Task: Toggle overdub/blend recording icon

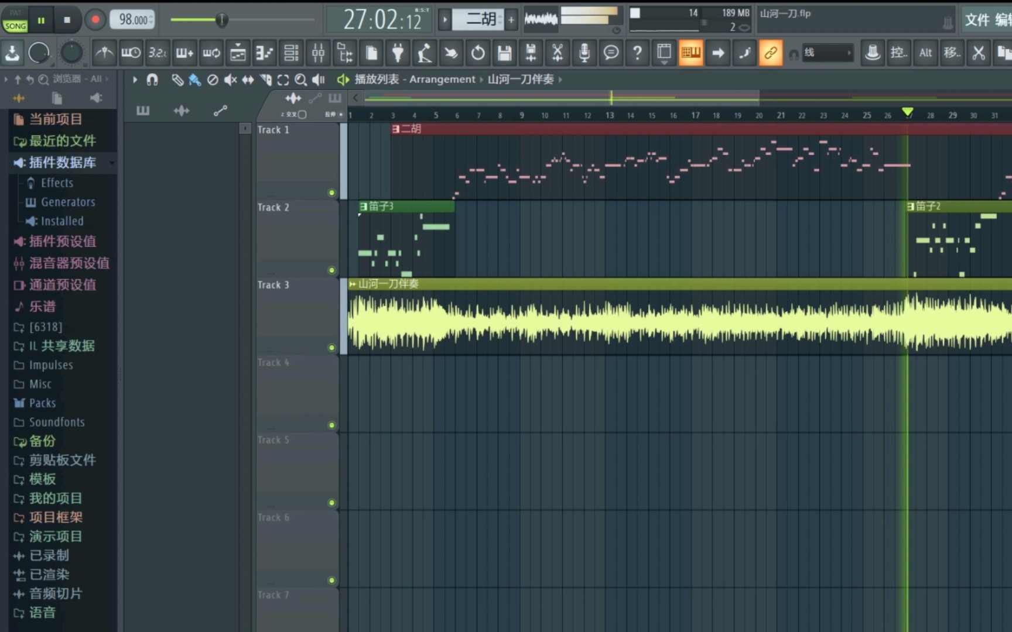Action: click(x=184, y=53)
